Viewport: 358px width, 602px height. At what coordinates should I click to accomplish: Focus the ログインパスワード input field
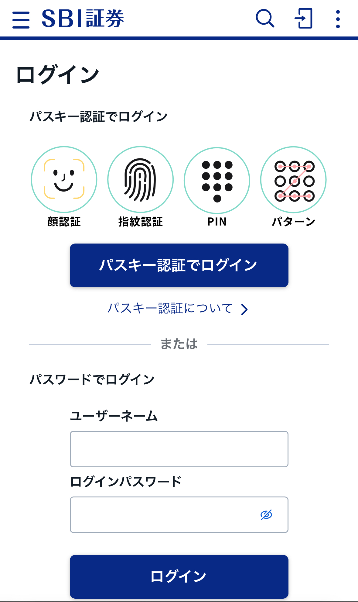coord(164,515)
